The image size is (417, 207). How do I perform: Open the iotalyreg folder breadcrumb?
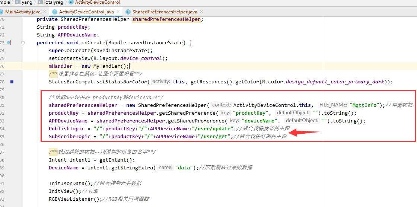(x=54, y=3)
